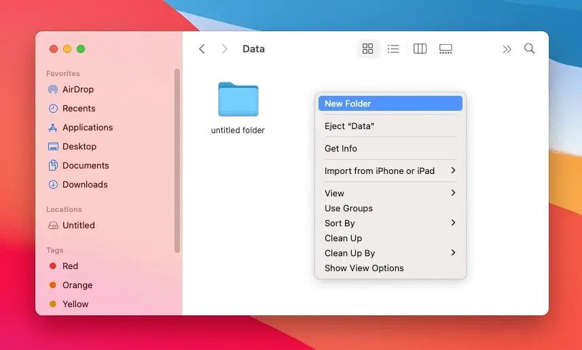Open Show View Options
Image resolution: width=582 pixels, height=350 pixels.
[390, 268]
